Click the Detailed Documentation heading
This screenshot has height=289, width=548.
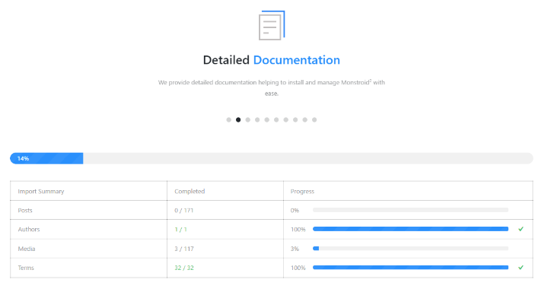tap(272, 60)
